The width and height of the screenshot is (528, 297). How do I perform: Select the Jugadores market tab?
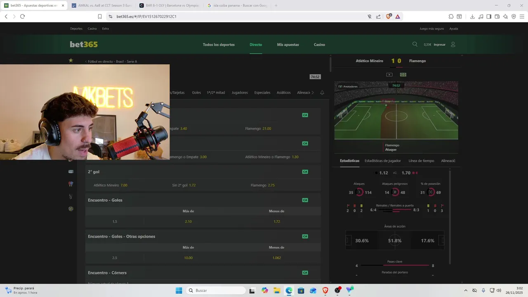pos(240,93)
